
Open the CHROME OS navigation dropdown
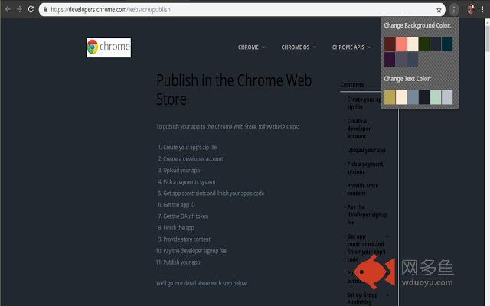click(x=299, y=47)
